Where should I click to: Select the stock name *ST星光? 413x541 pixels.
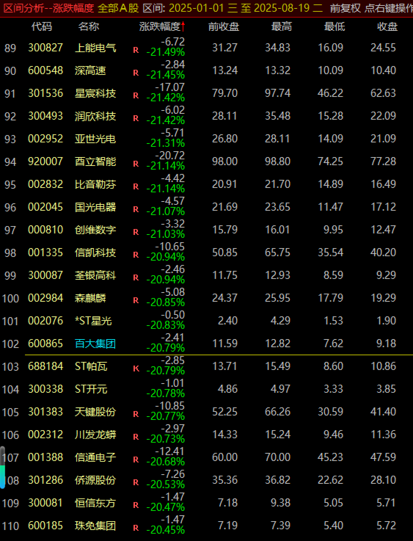click(93, 321)
